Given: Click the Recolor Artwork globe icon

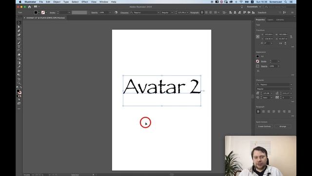Looking at the screenshot, I should point(116,13).
